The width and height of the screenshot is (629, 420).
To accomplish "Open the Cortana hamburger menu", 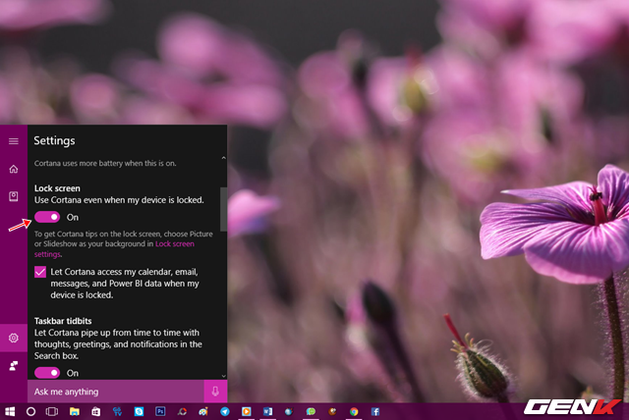I will [13, 141].
